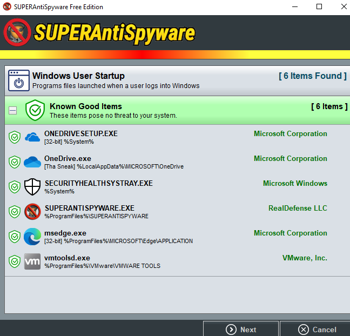Screen dimensions: 350x336
Task: Click the OneDrive.exe blue cloud icon
Action: tap(32, 162)
